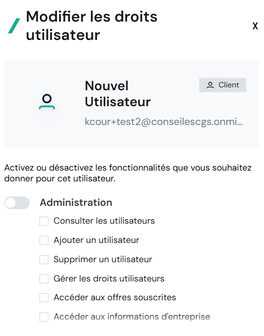Click the person icon in Client badge

pyautogui.click(x=210, y=85)
